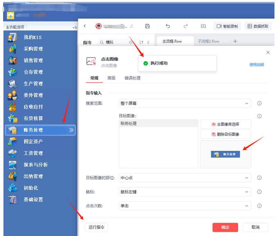Open 工资管理 module icon

coord(12,153)
